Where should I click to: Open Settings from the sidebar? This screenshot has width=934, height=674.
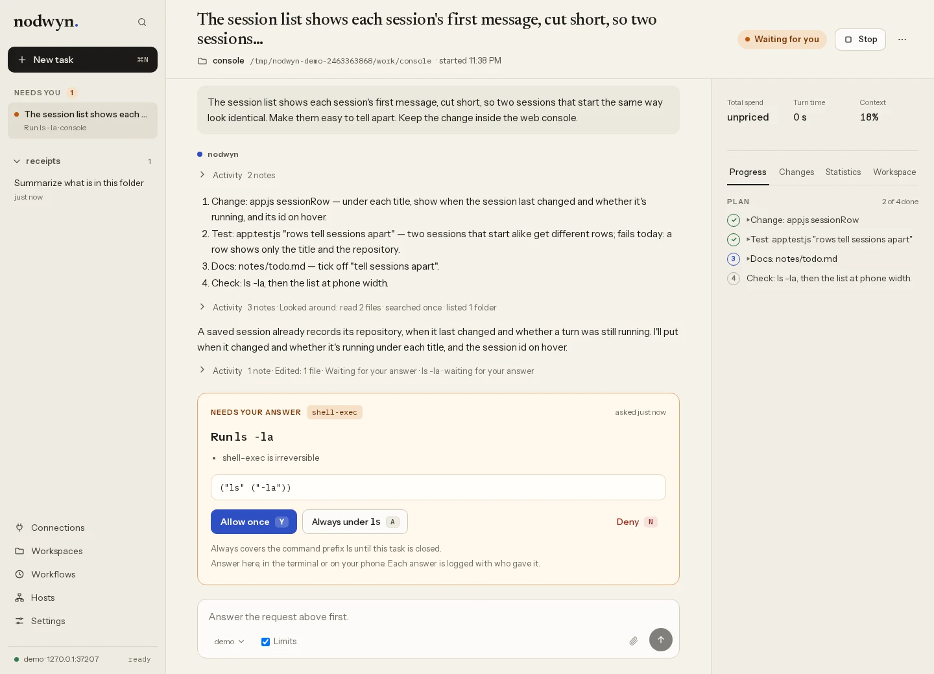click(82, 621)
